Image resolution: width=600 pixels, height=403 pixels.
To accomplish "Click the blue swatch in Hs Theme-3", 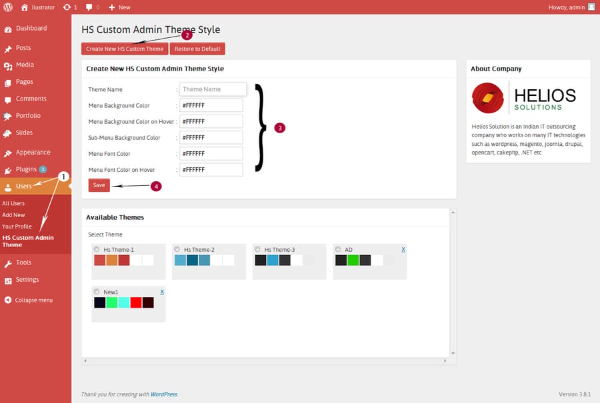I will pyautogui.click(x=273, y=260).
